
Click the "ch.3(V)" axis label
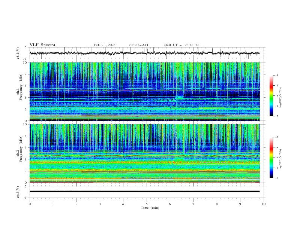pyautogui.click(x=18, y=192)
